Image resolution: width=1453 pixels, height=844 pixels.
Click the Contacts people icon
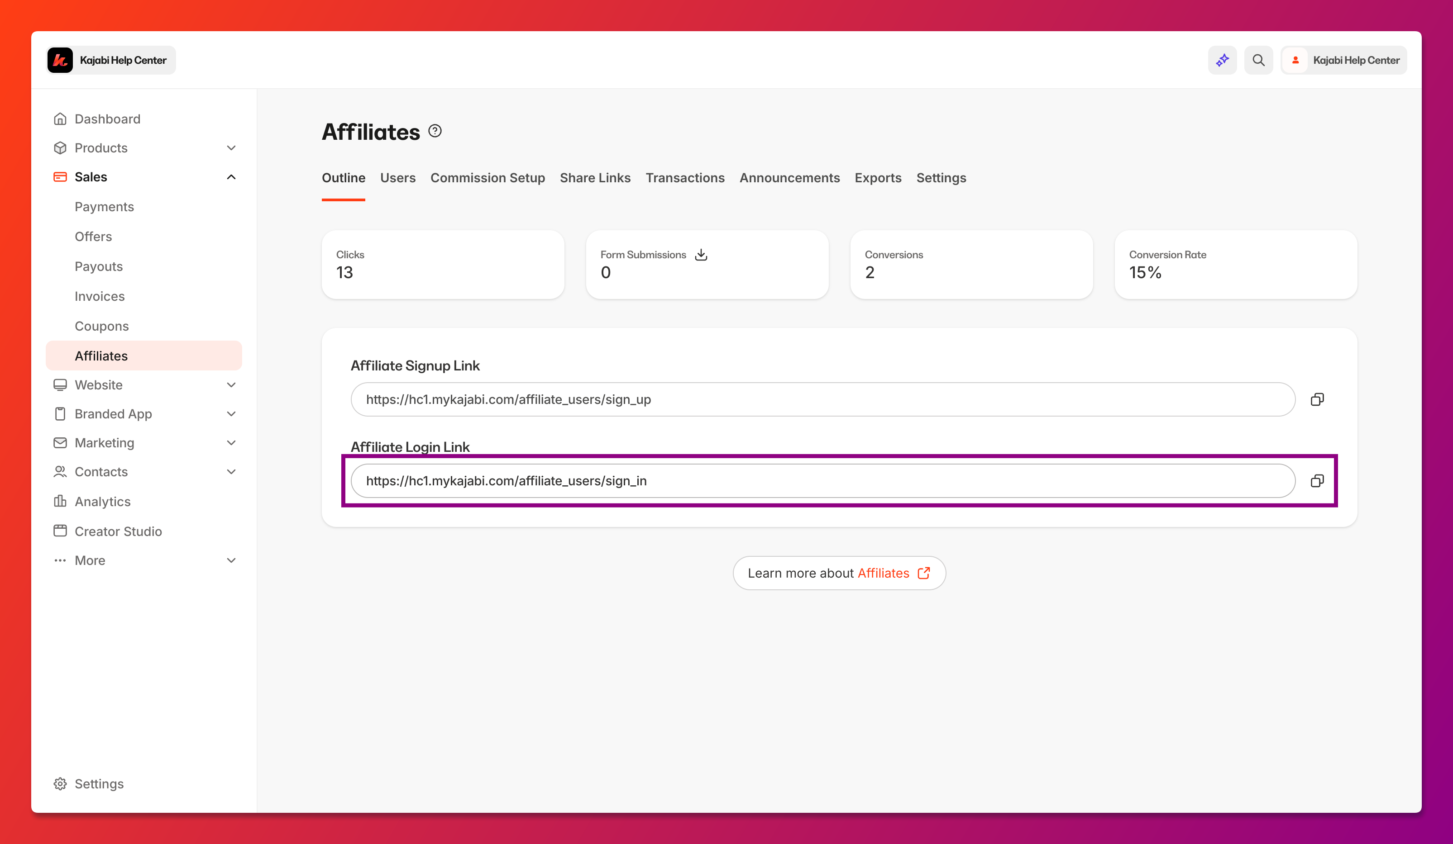pyautogui.click(x=60, y=472)
